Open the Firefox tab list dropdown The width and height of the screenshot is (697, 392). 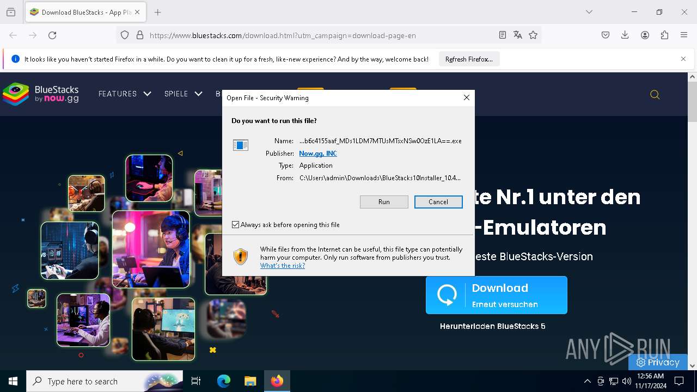(x=589, y=12)
